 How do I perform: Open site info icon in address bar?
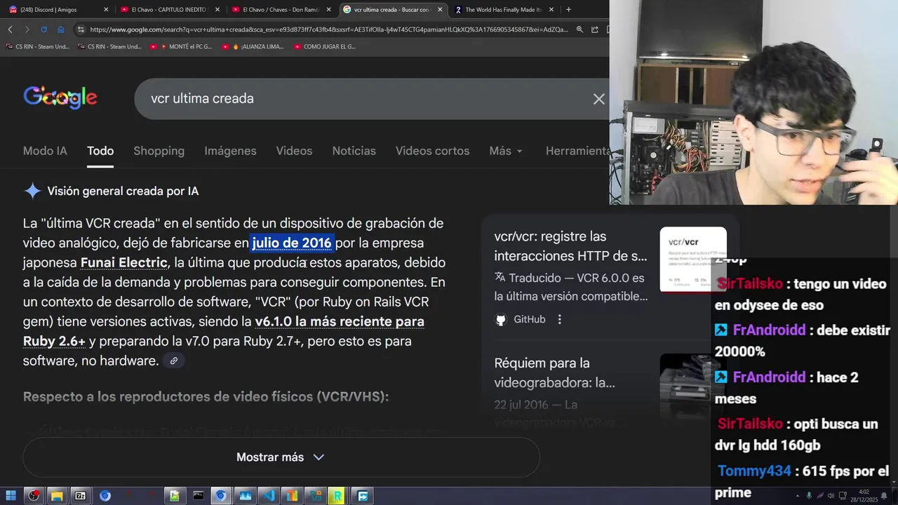pyautogui.click(x=81, y=29)
